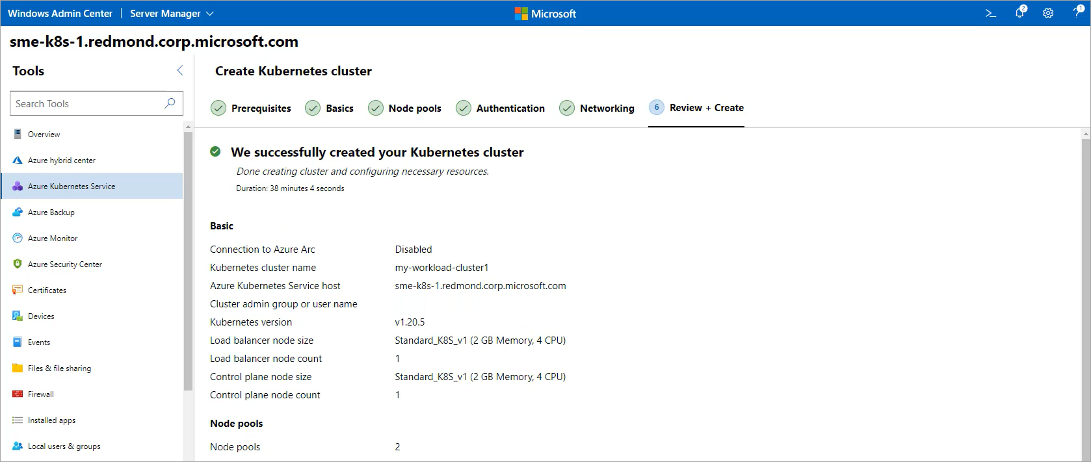Click the Certificates icon
The height and width of the screenshot is (462, 1091).
point(18,290)
